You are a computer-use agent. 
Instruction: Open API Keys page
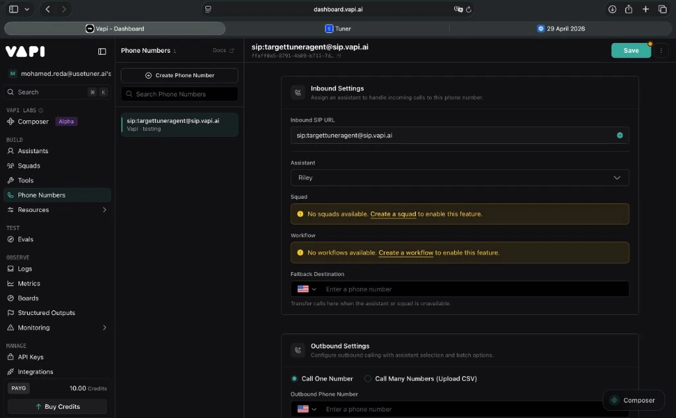tap(30, 357)
